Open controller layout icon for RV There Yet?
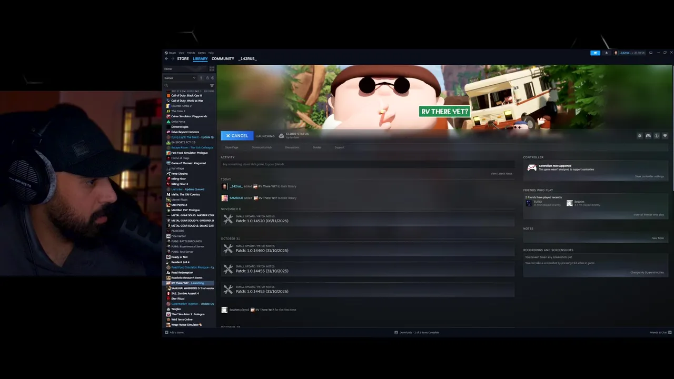 648,136
